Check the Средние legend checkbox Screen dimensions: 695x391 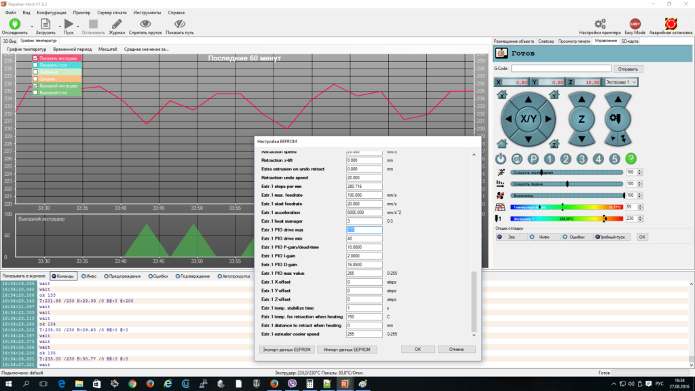[35, 79]
